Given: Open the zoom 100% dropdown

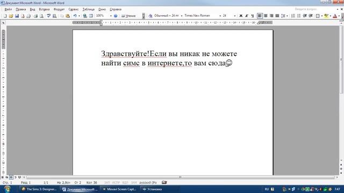Looking at the screenshot, I should click(111, 16).
